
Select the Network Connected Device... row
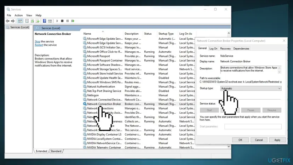(139, 99)
